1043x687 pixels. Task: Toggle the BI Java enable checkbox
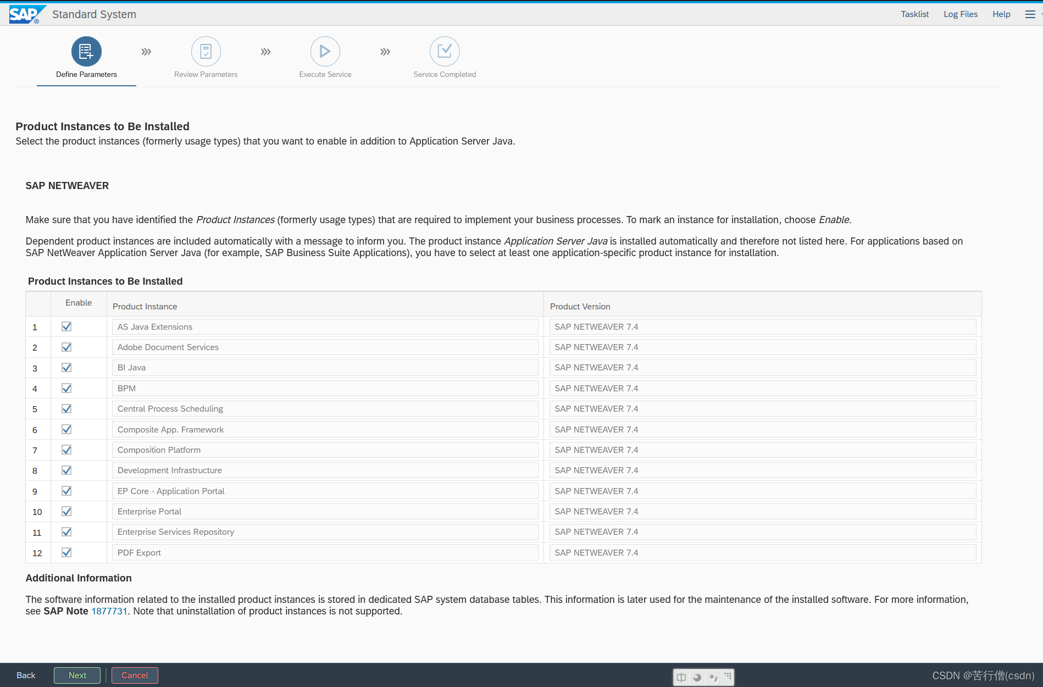coord(66,367)
